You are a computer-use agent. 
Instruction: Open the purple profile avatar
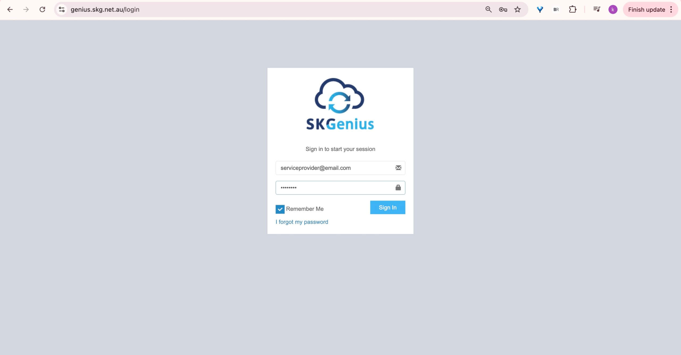click(x=613, y=10)
